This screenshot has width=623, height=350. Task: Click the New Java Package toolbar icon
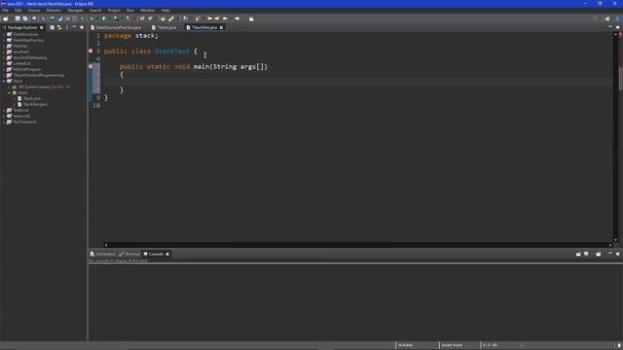[x=142, y=18]
